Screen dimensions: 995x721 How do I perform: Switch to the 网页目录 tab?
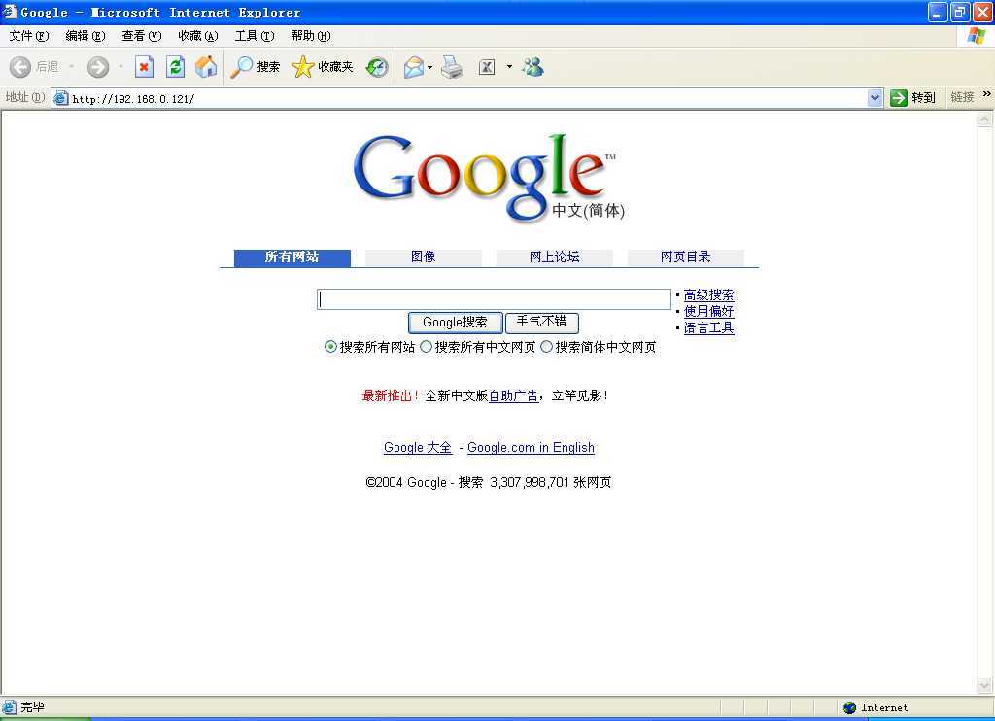[685, 257]
